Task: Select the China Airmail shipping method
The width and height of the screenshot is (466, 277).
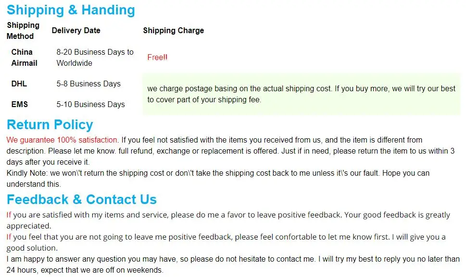Action: pyautogui.click(x=25, y=58)
